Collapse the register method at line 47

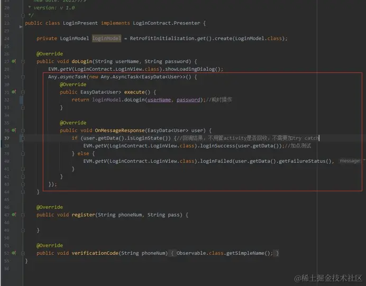[x=23, y=215]
